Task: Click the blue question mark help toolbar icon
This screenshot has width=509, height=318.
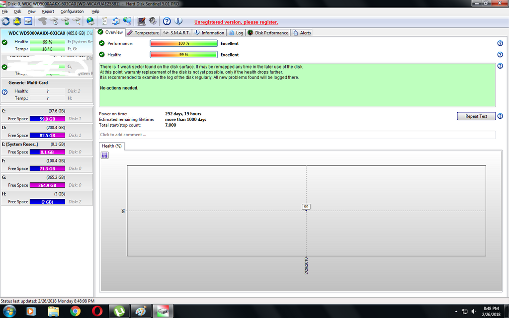Action: pyautogui.click(x=167, y=21)
